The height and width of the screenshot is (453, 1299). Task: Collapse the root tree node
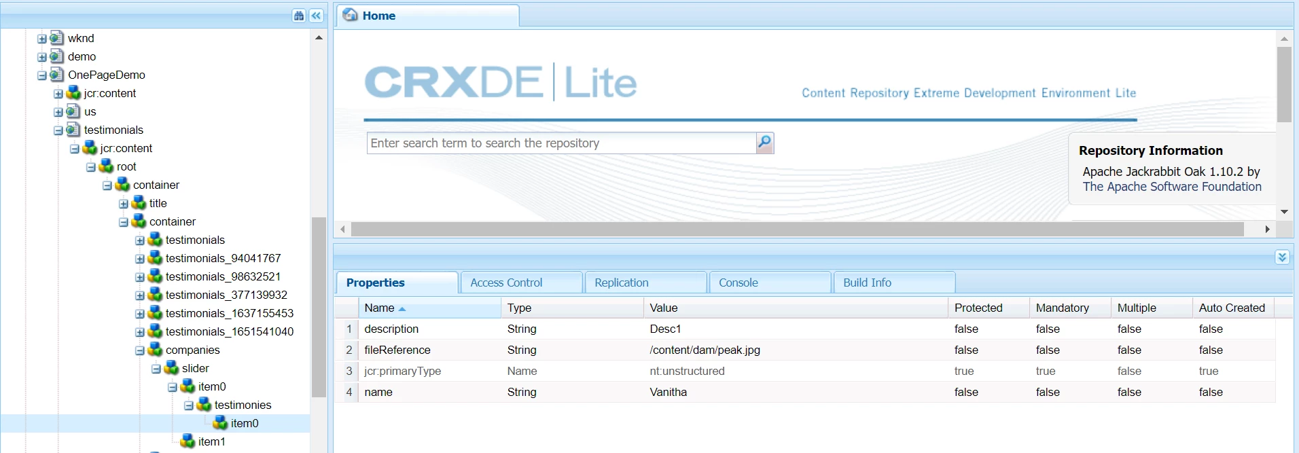(90, 167)
